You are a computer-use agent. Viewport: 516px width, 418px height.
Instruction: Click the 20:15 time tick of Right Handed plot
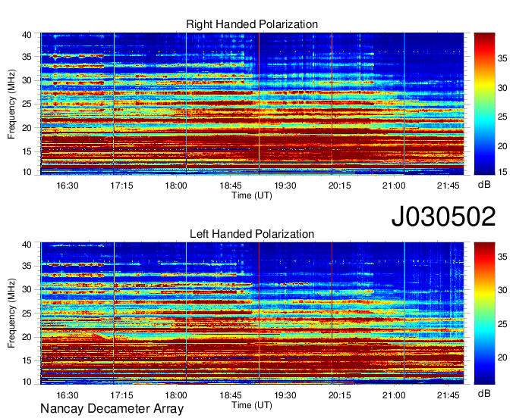point(340,186)
